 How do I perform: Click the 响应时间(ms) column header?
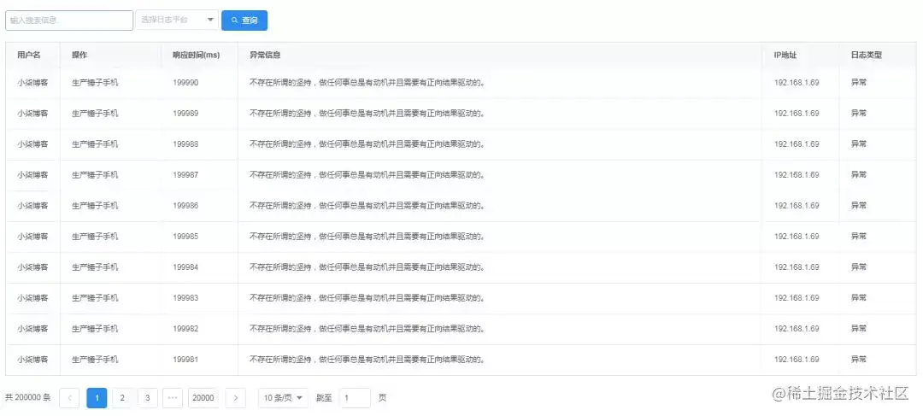click(196, 55)
